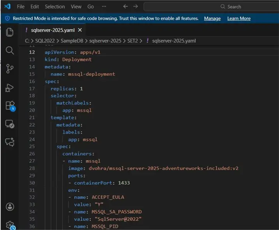Click the 'env' key on line 31
Screen dimensions: 279x230
point(72,190)
